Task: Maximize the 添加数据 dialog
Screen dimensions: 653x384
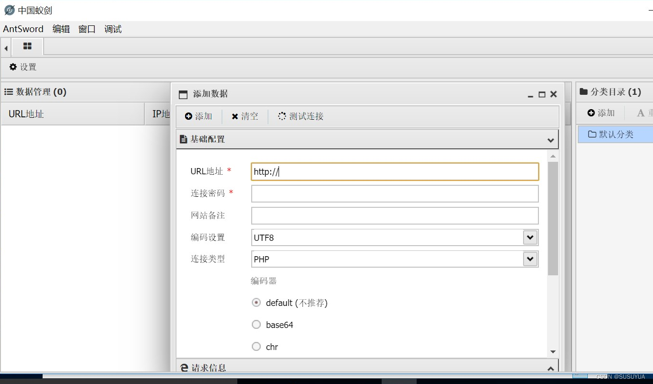Action: 542,95
